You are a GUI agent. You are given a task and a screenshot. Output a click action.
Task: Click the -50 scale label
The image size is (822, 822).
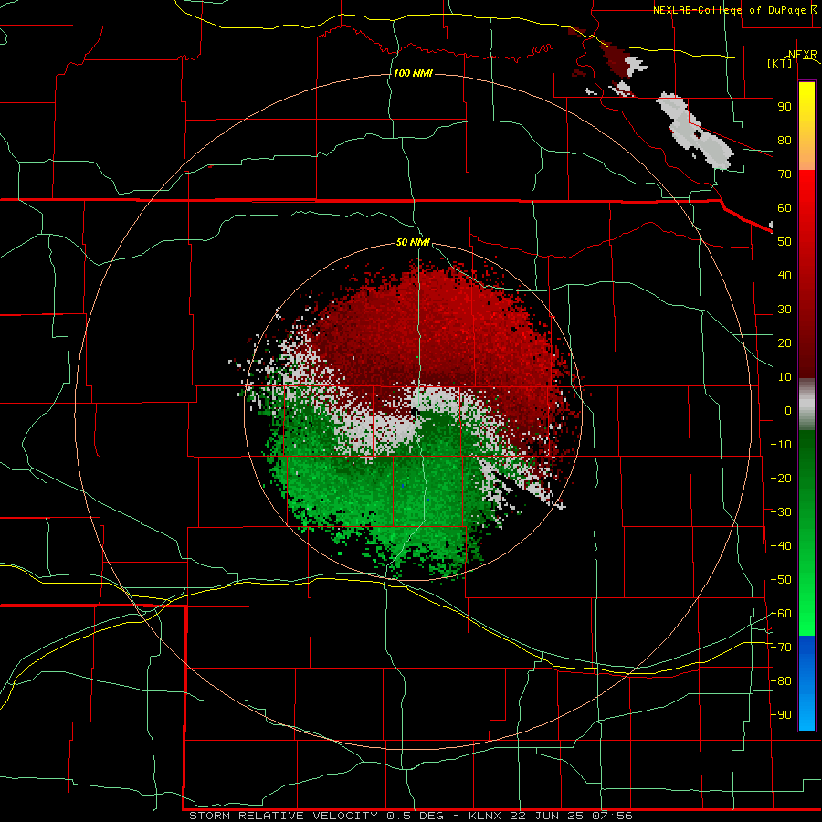(x=781, y=580)
